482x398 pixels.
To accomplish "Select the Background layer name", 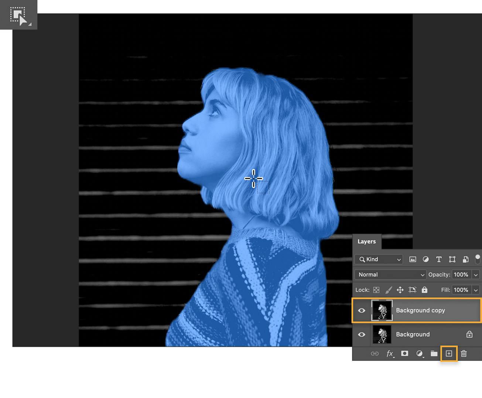I will (x=413, y=334).
